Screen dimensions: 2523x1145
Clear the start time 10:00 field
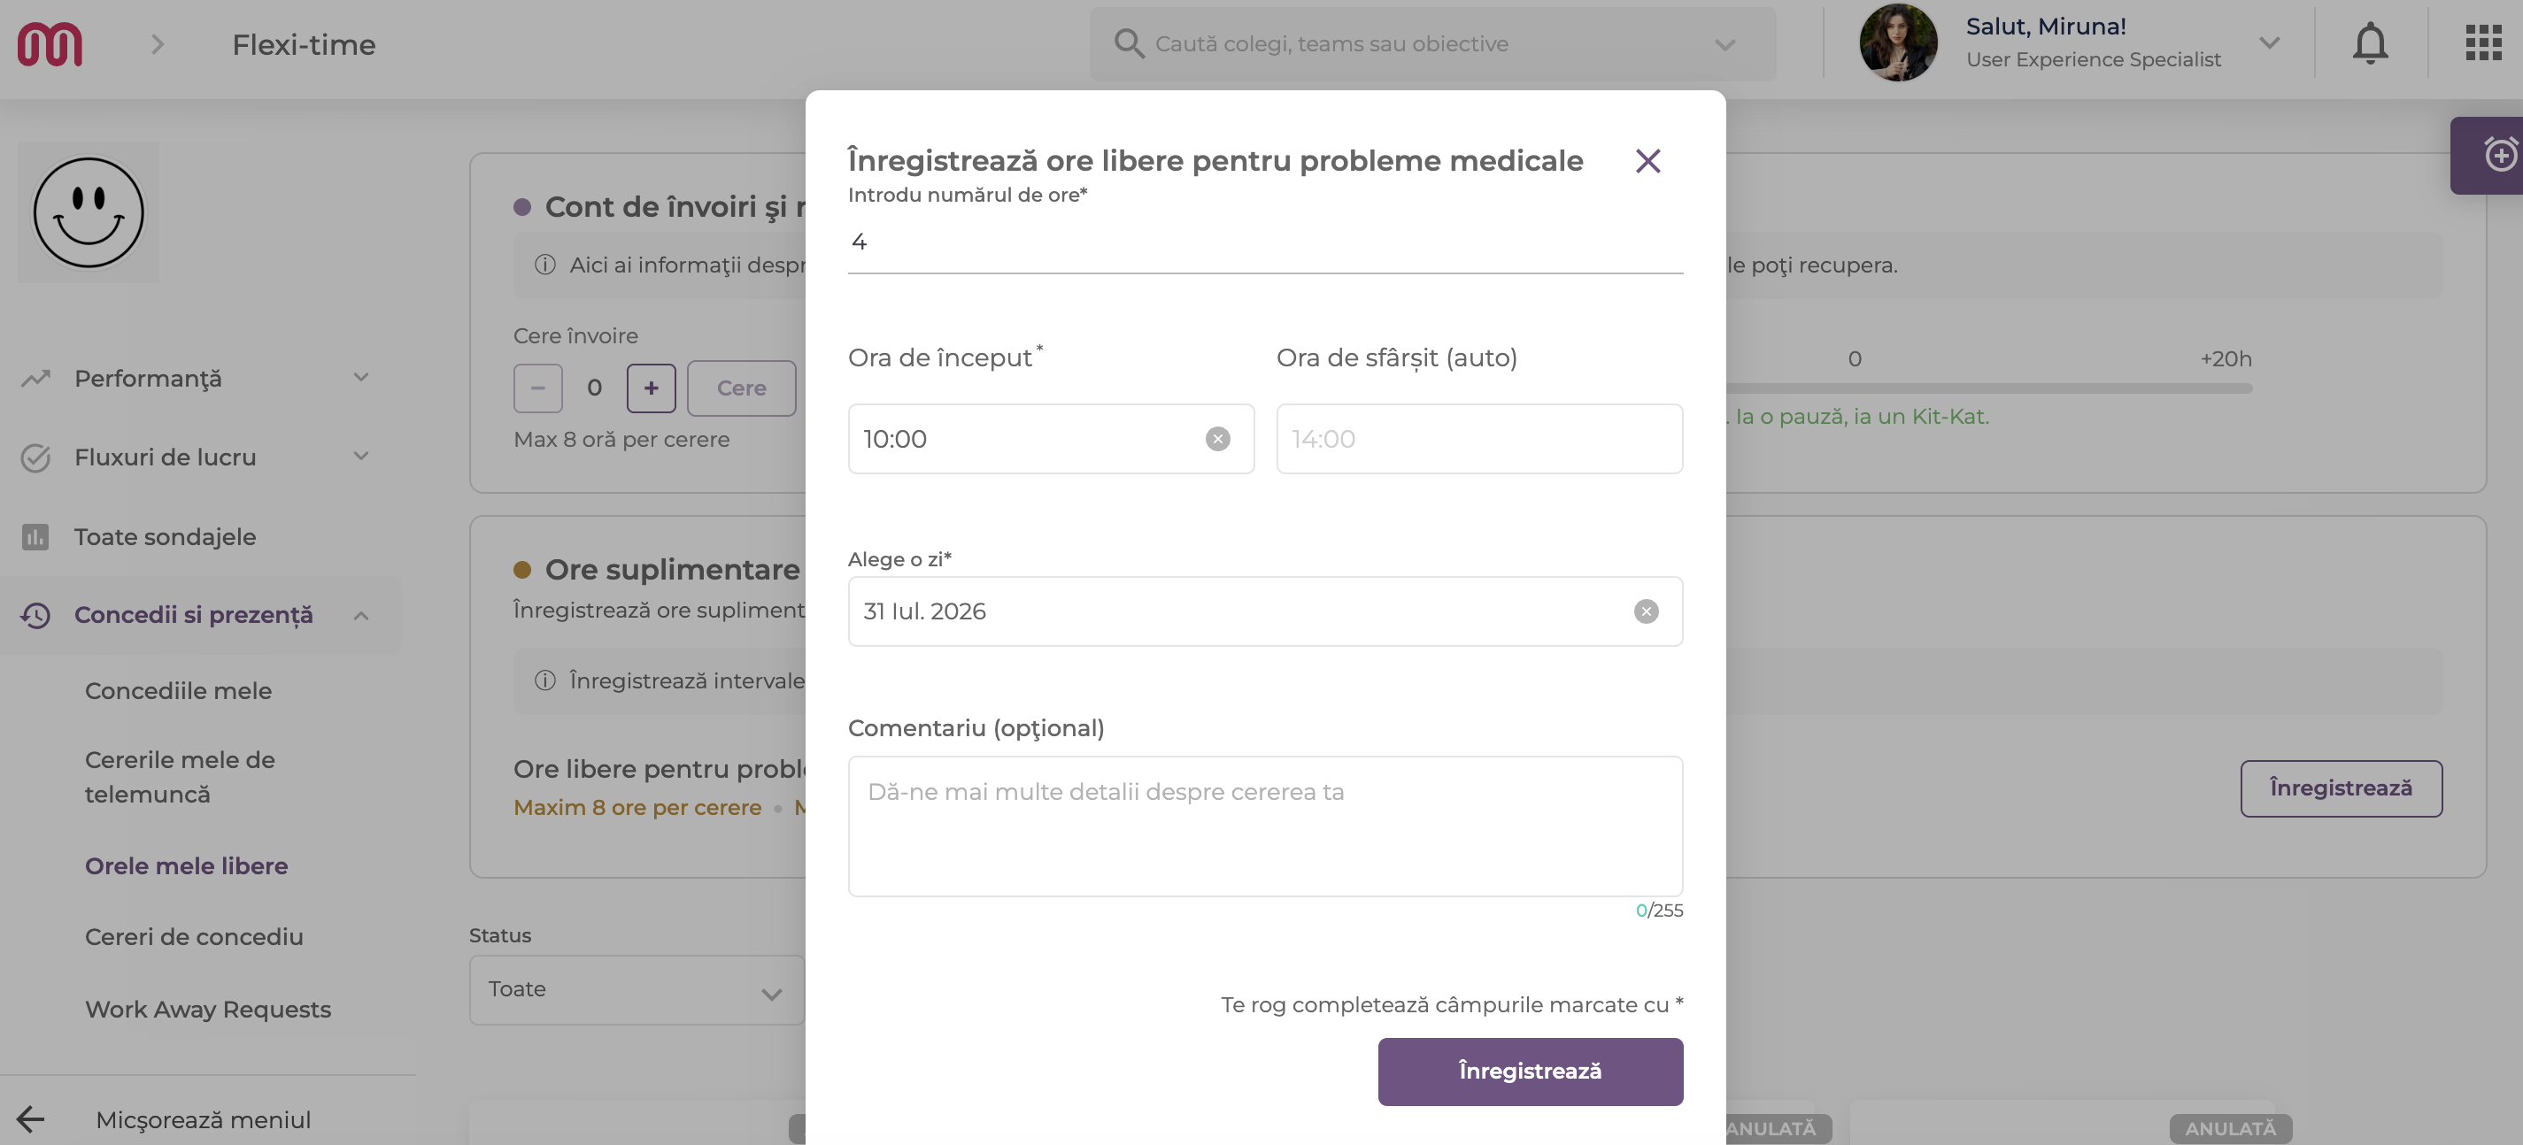coord(1217,438)
